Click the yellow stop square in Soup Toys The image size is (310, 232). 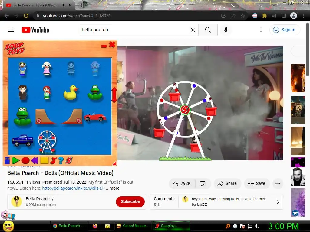(44, 160)
